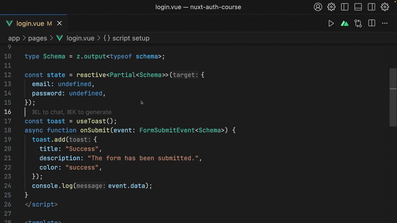397x223 pixels.
Task: Click 'app' in the breadcrumb path
Action: (x=14, y=38)
